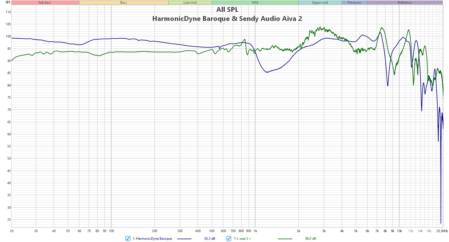Click the 300 label on the frequency axis

[180, 231]
